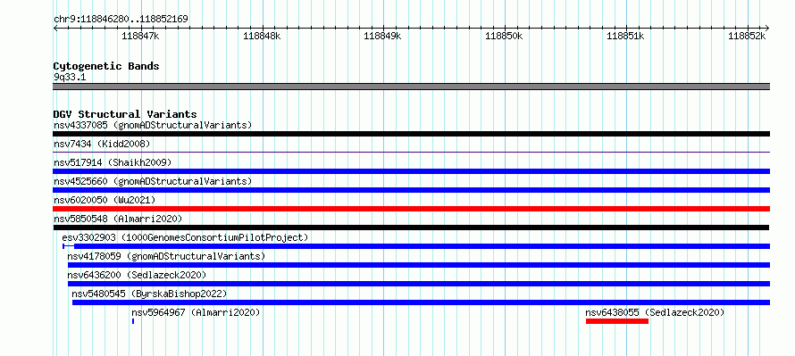Click the tiny blue nsv5964967 marker

[133, 321]
